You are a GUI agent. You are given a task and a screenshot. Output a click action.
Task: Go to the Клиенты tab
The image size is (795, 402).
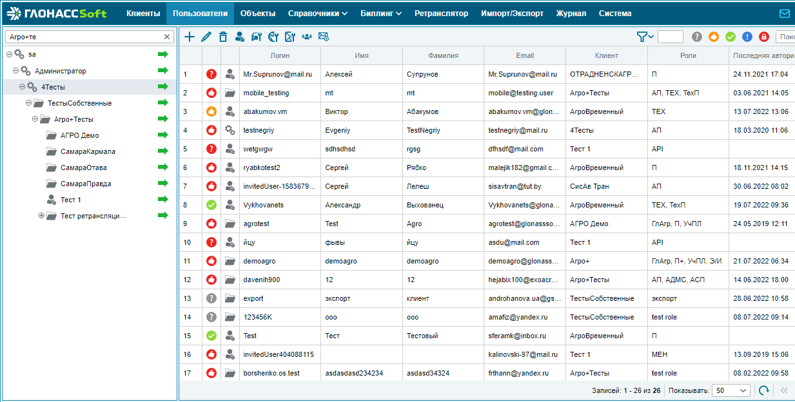pyautogui.click(x=143, y=13)
